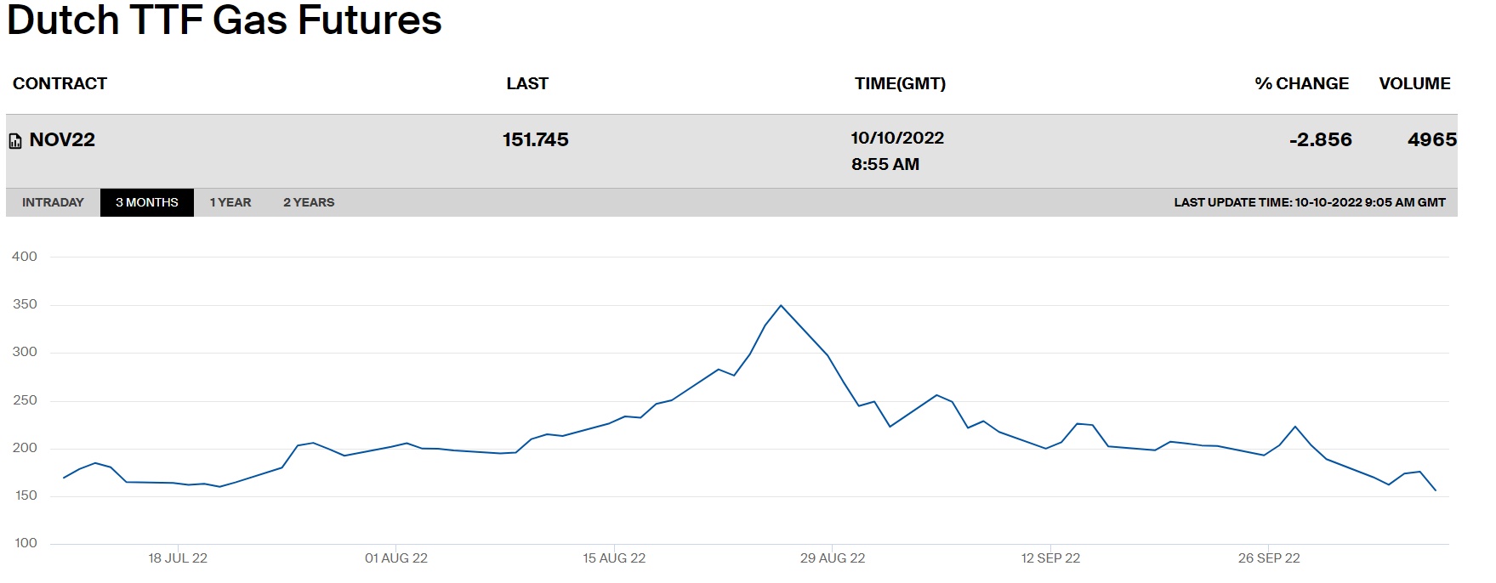Open the NOV22 contract link
Image resolution: width=1496 pixels, height=583 pixels.
pyautogui.click(x=62, y=140)
